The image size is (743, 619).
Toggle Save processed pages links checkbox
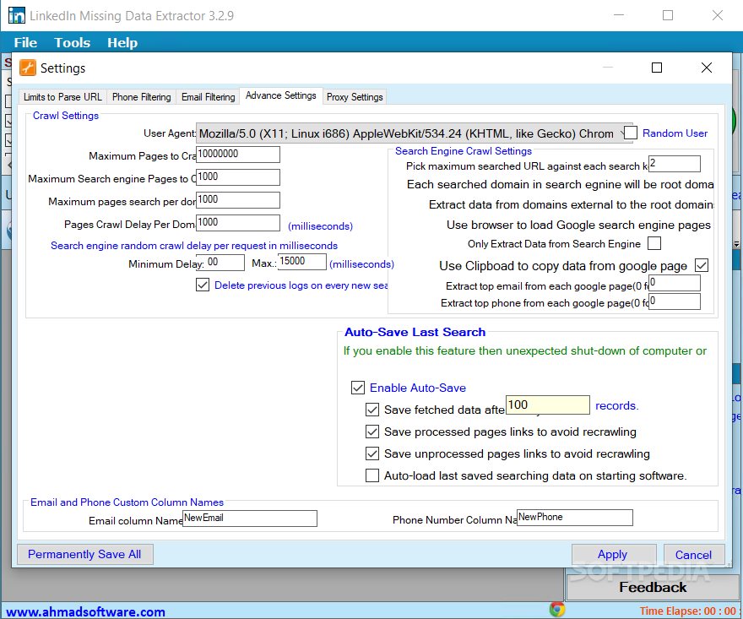[x=372, y=432]
